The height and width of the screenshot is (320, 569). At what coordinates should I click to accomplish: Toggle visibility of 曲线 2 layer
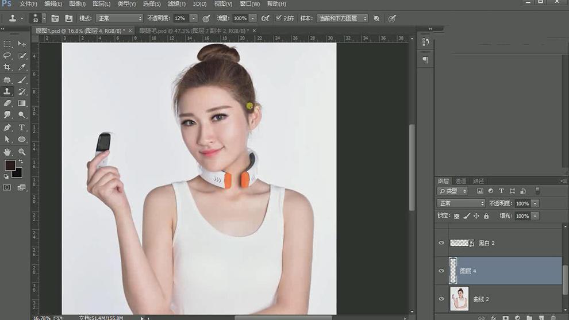441,299
